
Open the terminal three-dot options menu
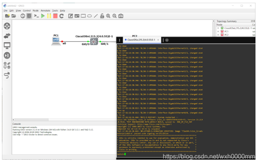120,40
